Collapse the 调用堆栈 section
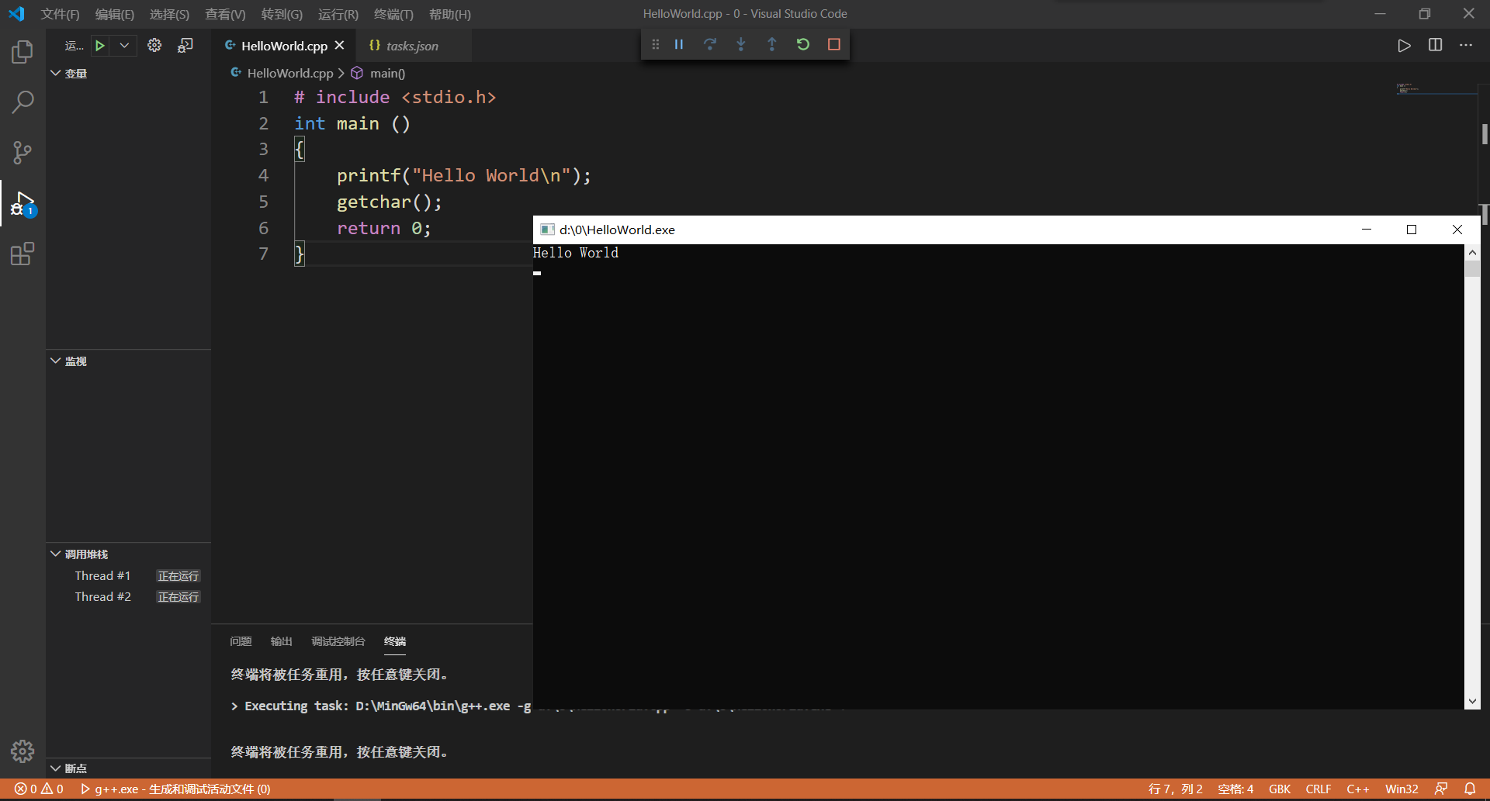Image resolution: width=1490 pixels, height=801 pixels. click(128, 554)
